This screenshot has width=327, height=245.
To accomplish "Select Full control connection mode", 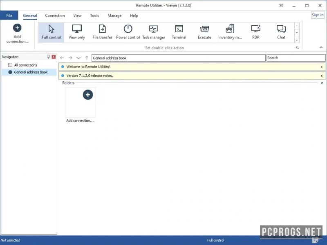I will click(52, 33).
